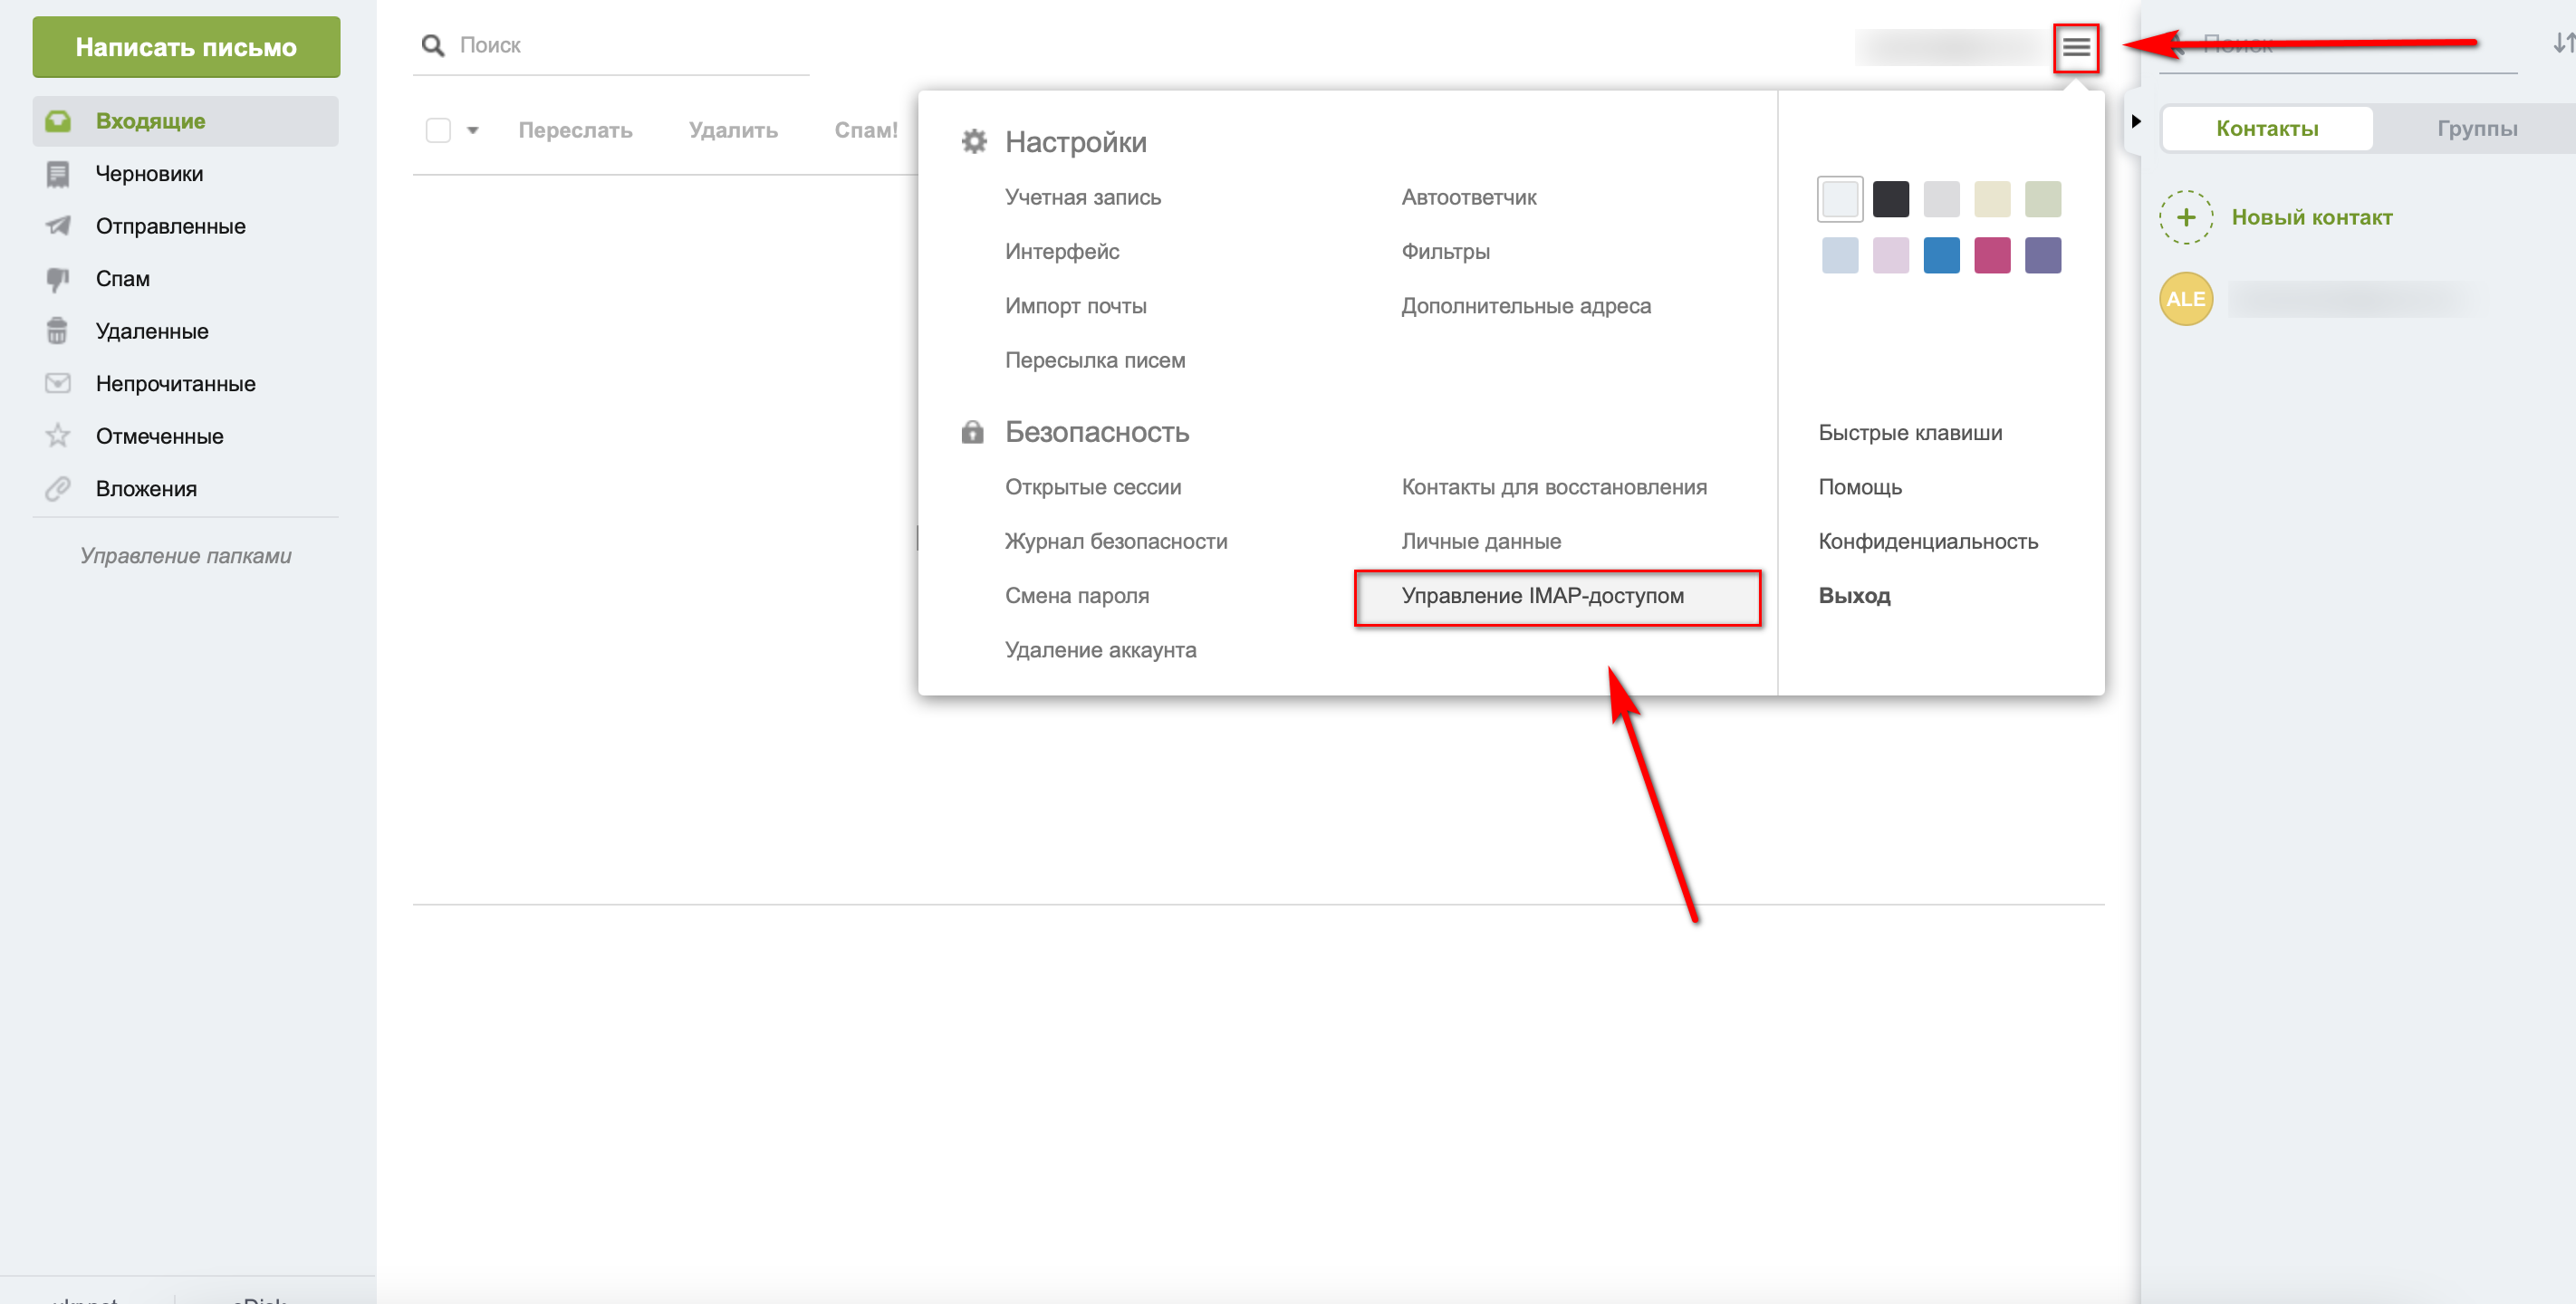Click the Drafts folder icon
Viewport: 2576px width, 1304px height.
[58, 174]
